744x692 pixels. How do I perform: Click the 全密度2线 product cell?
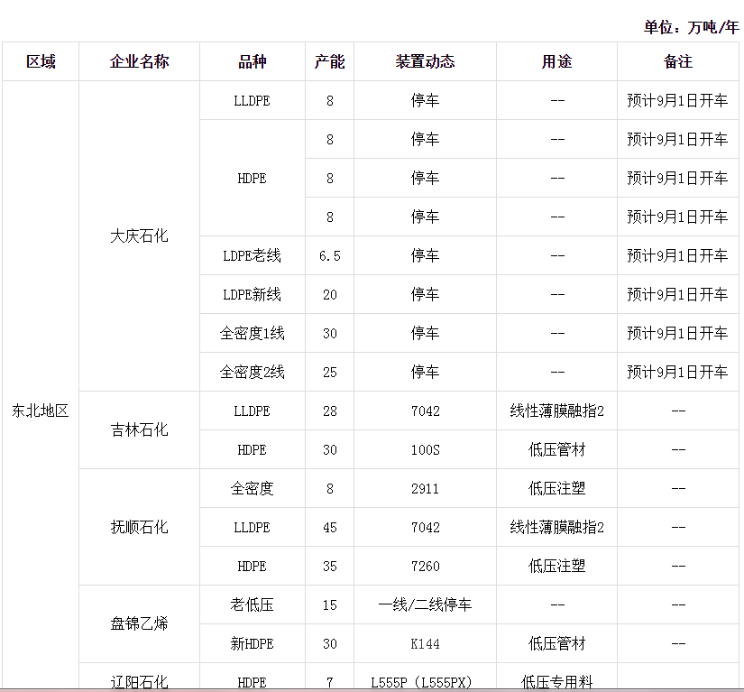(252, 372)
